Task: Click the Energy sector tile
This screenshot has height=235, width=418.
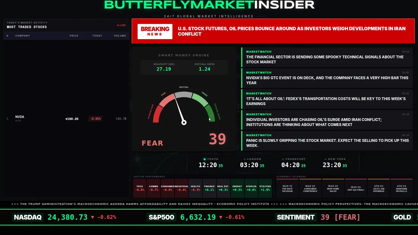Action: pyautogui.click(x=237, y=188)
